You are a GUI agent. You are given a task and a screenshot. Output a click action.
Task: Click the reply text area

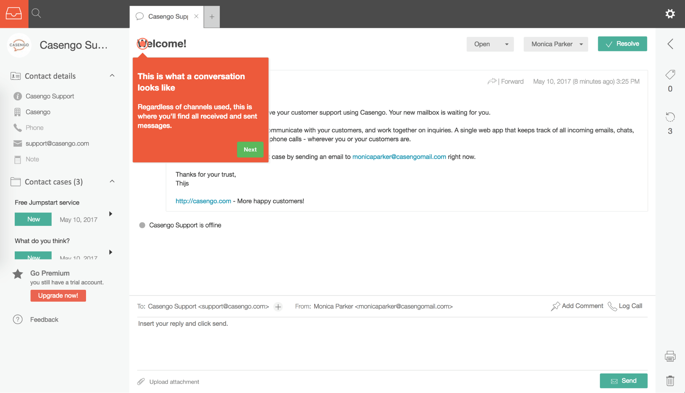(392, 343)
